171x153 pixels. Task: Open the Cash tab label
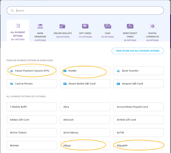tap(108, 33)
